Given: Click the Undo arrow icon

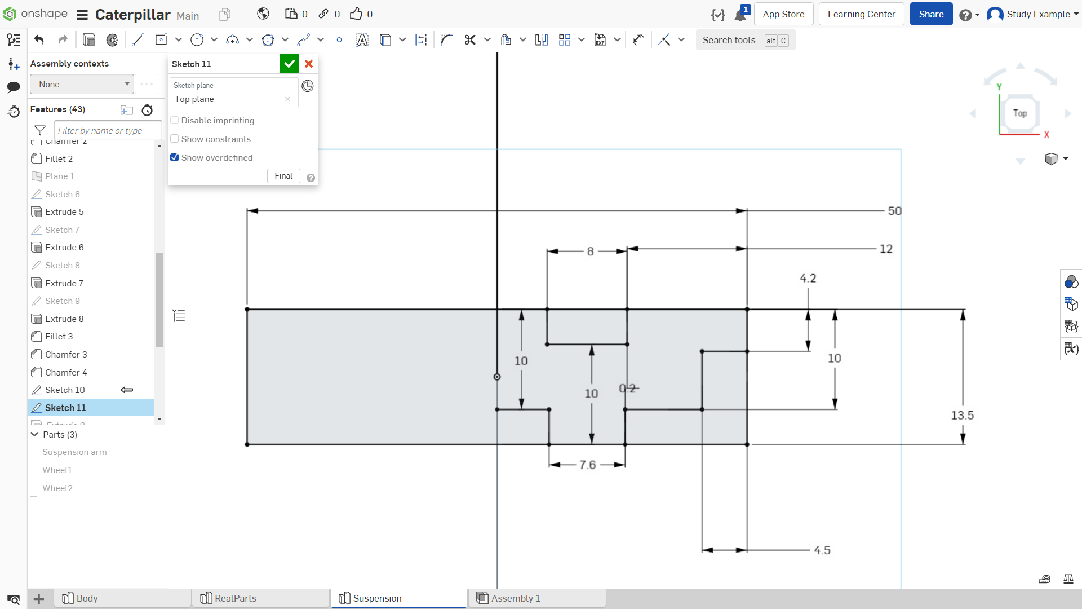Looking at the screenshot, I should click(39, 39).
